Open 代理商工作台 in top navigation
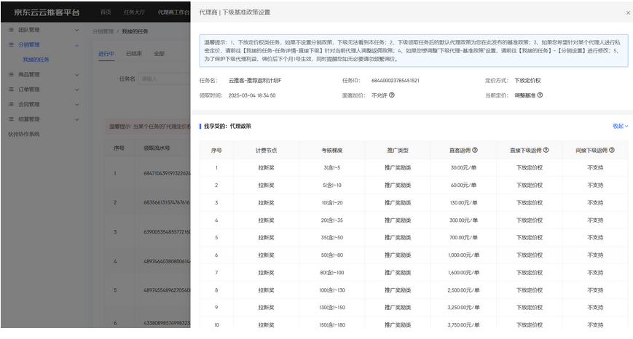633x339 pixels. coord(173,12)
